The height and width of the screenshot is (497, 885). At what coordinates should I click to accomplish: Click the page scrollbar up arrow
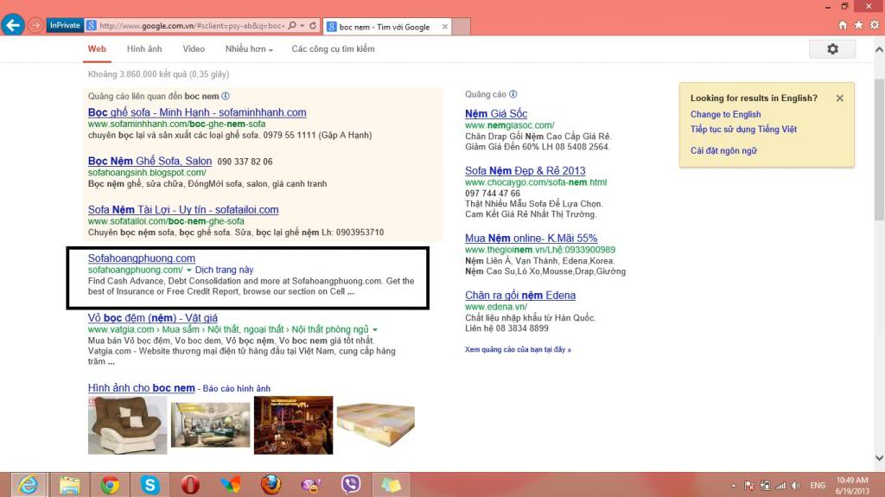tap(879, 50)
